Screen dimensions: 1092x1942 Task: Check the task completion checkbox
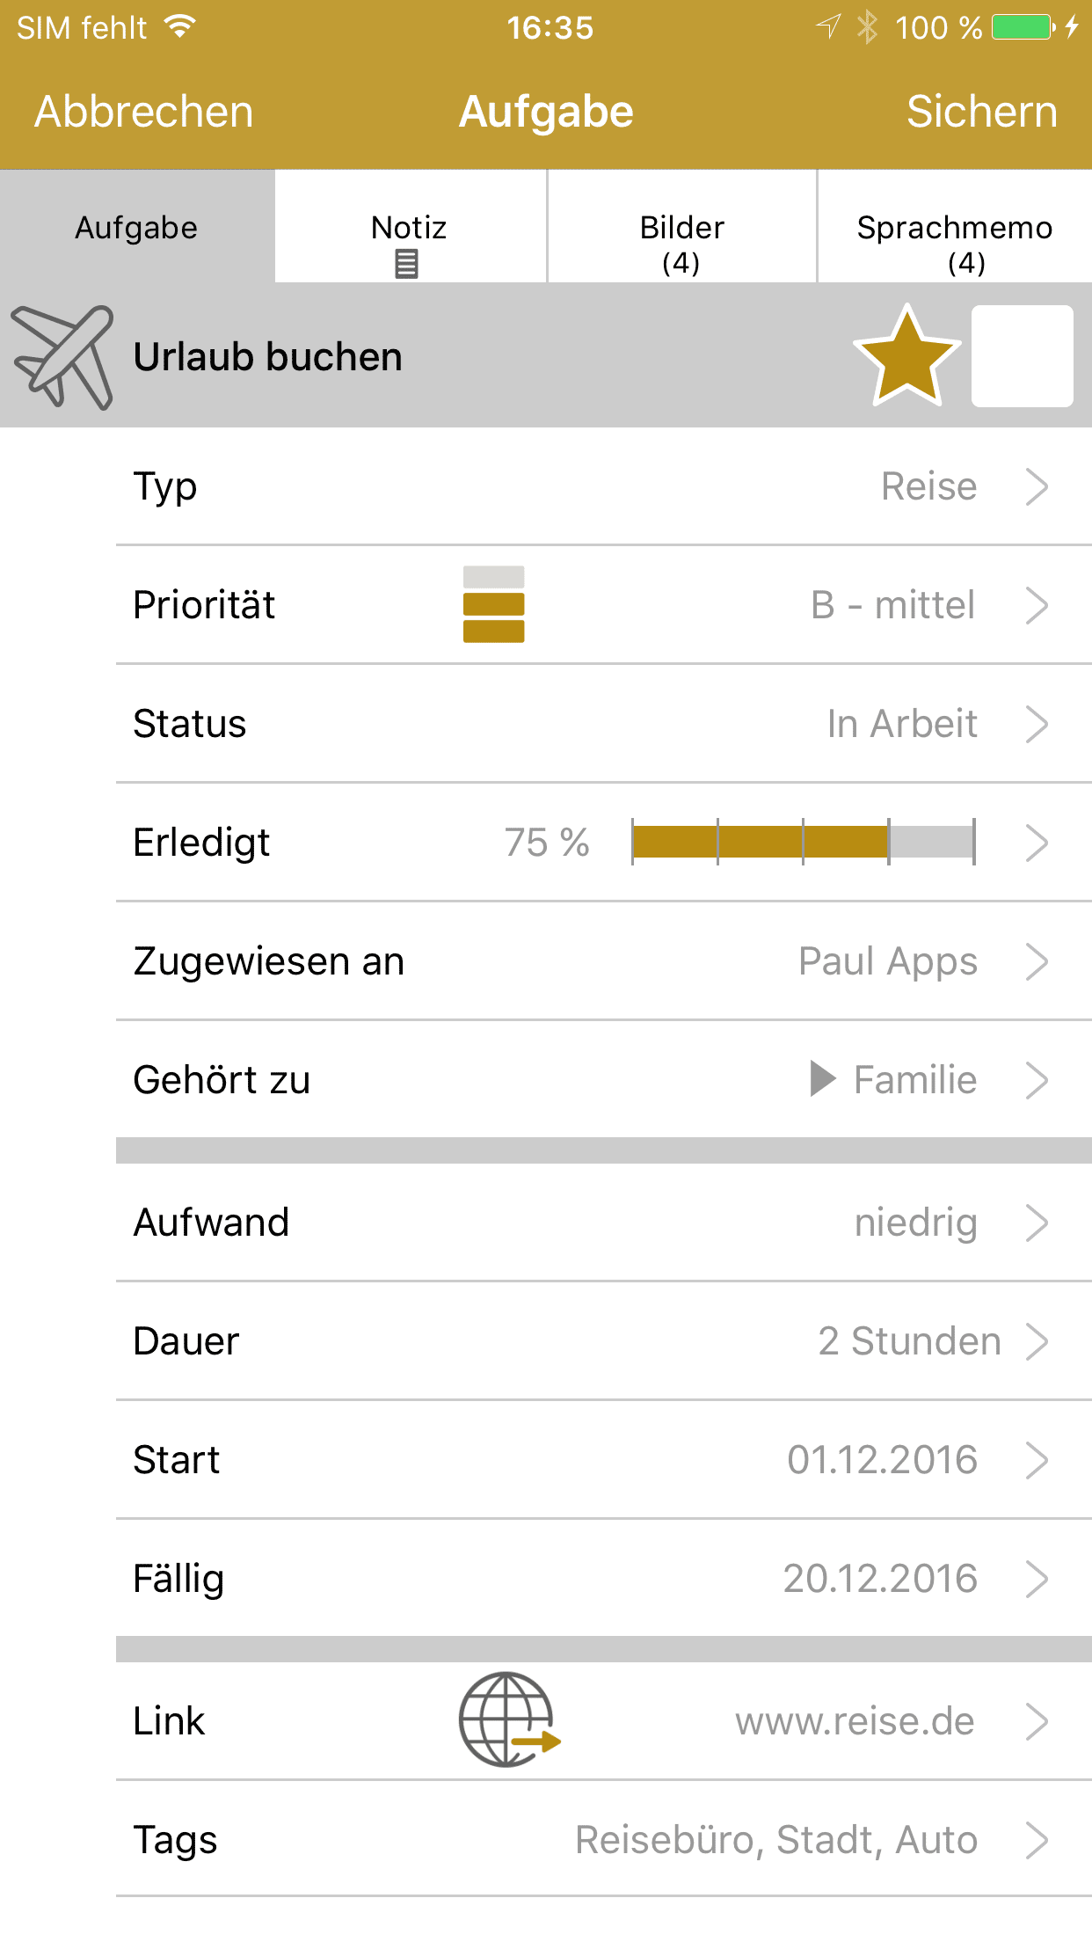[x=1022, y=357]
